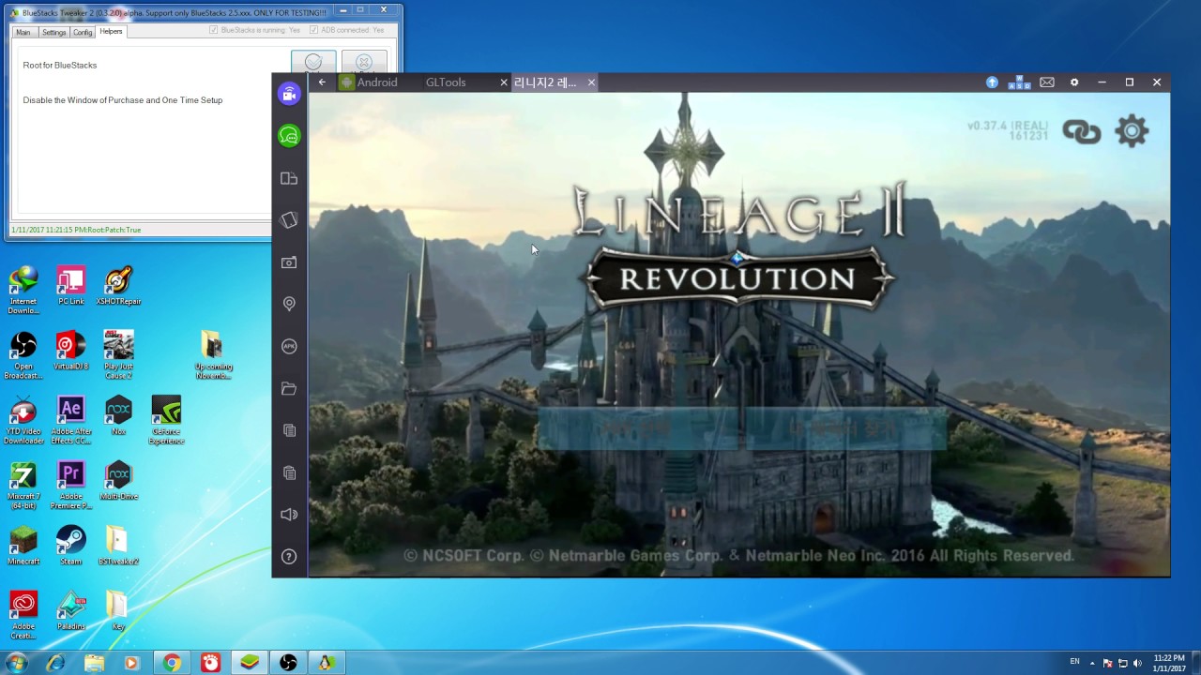Open the GeForce Experience desktop icon
This screenshot has height=675, width=1201.
166,420
